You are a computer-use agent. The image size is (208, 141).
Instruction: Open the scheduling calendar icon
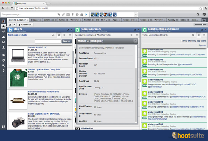point(68,15)
